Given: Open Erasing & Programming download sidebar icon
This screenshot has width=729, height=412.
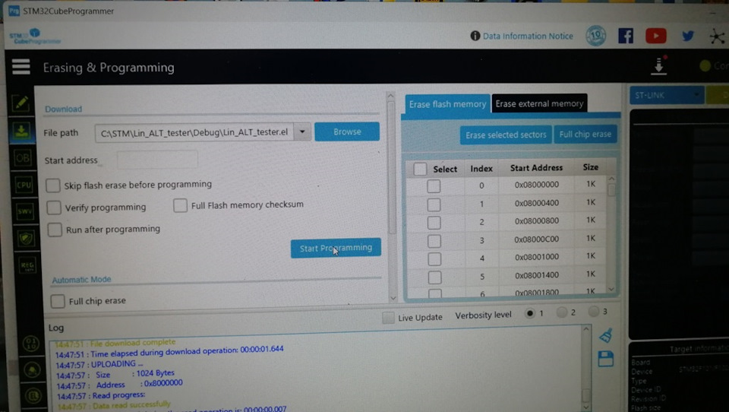Looking at the screenshot, I should click(21, 131).
